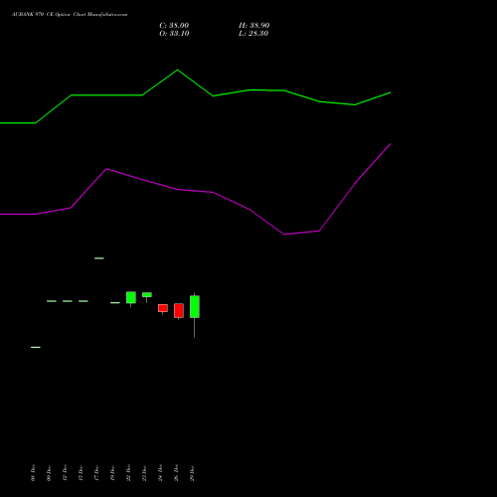Click the 12 Dec date label
497x497 pixels.
pos(65,473)
